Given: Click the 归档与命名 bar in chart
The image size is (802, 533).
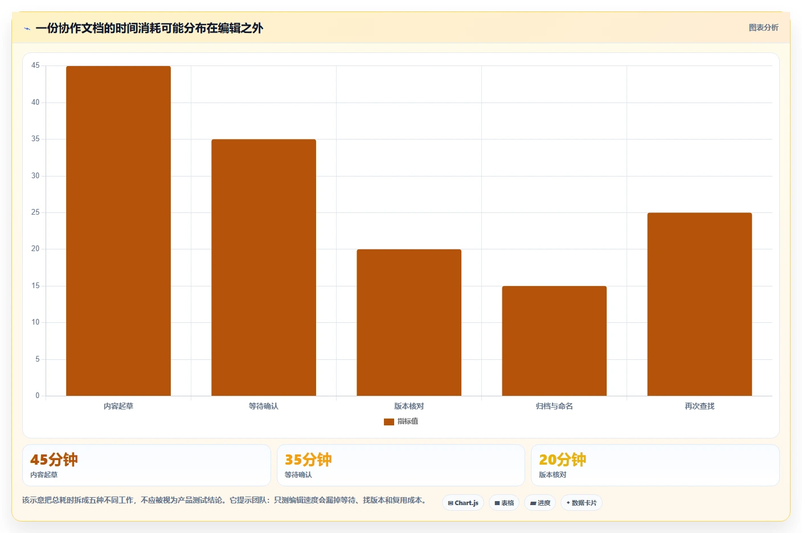Looking at the screenshot, I should 554,341.
